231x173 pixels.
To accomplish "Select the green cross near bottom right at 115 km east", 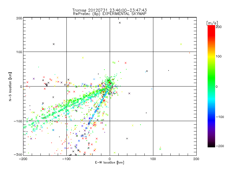I will tap(160, 149).
